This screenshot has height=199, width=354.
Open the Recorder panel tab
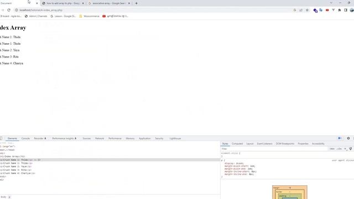tap(40, 138)
